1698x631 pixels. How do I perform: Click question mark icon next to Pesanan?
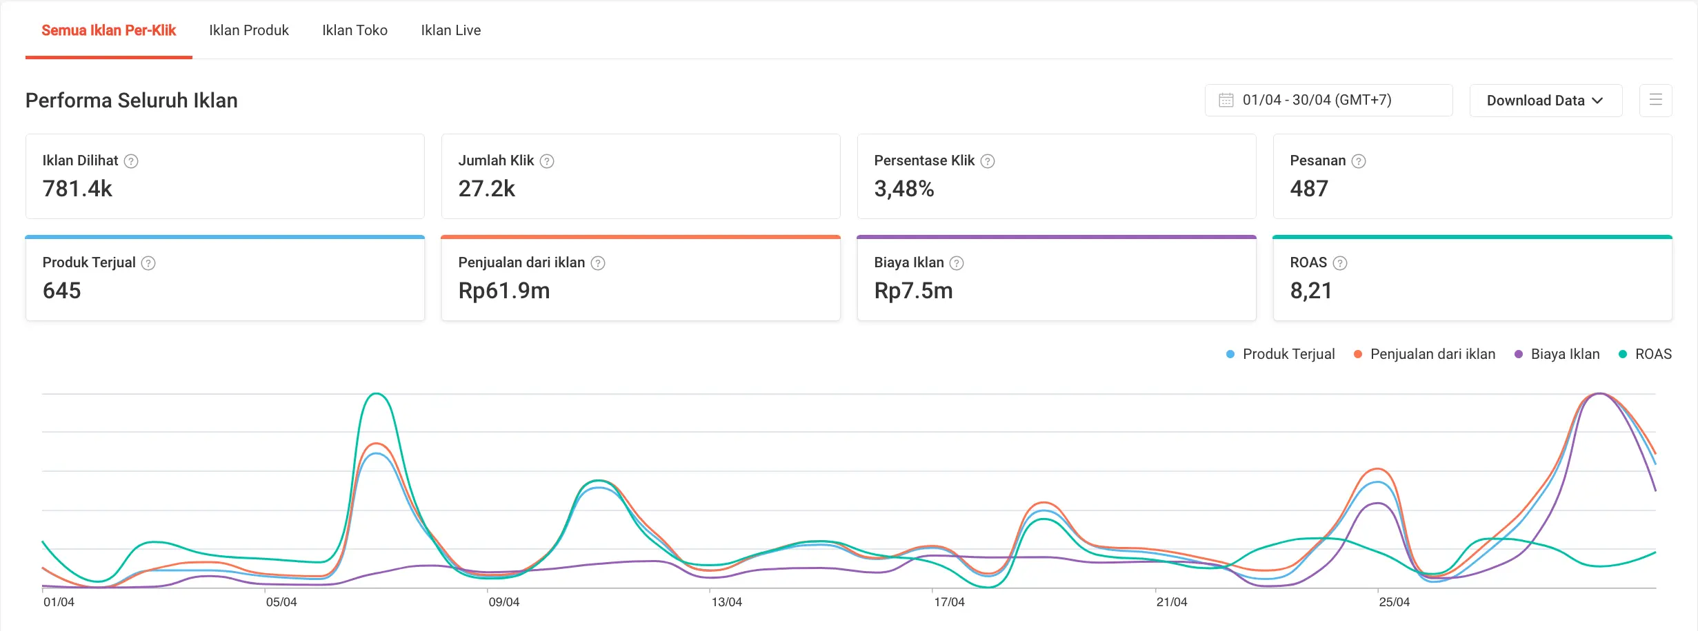[x=1359, y=161]
